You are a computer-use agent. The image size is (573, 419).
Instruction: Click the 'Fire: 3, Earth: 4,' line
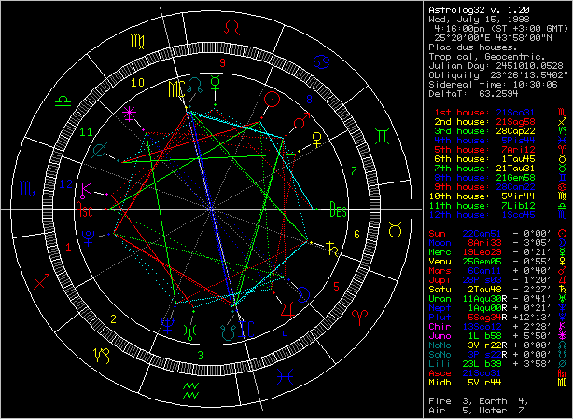click(x=479, y=401)
